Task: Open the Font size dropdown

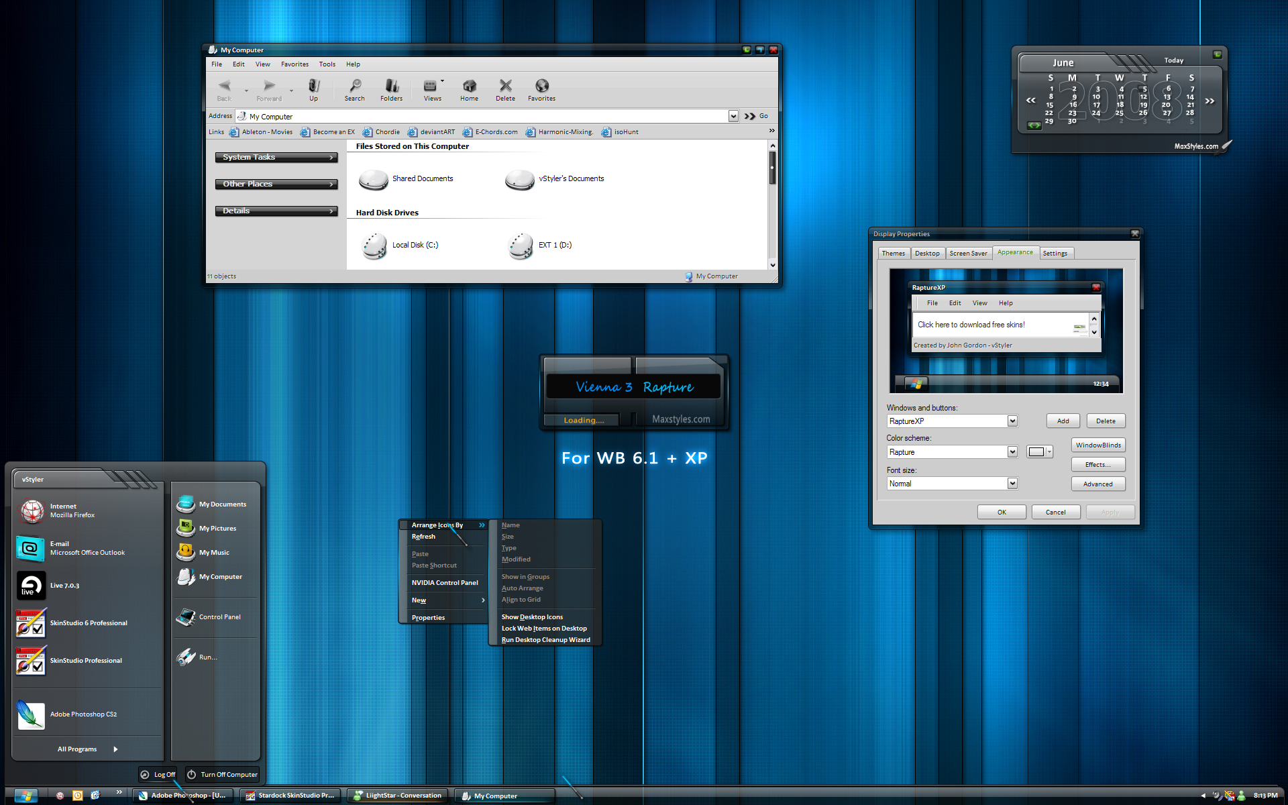Action: (x=1012, y=484)
